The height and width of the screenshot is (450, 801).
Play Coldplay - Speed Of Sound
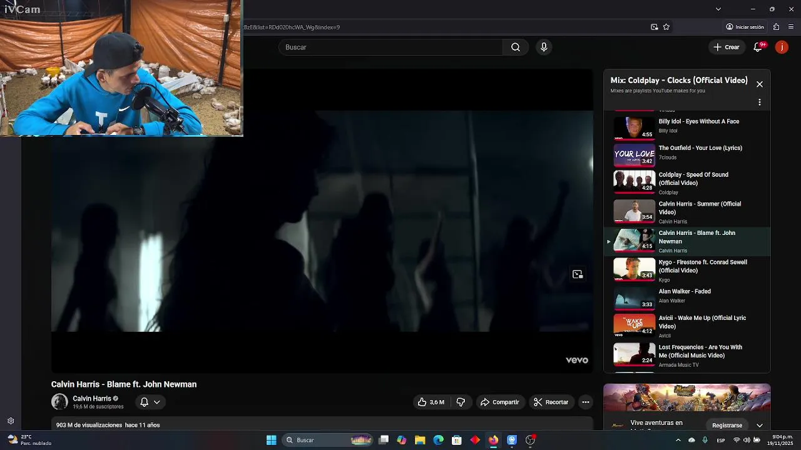click(687, 182)
